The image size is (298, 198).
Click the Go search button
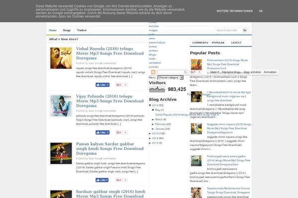(244, 30)
